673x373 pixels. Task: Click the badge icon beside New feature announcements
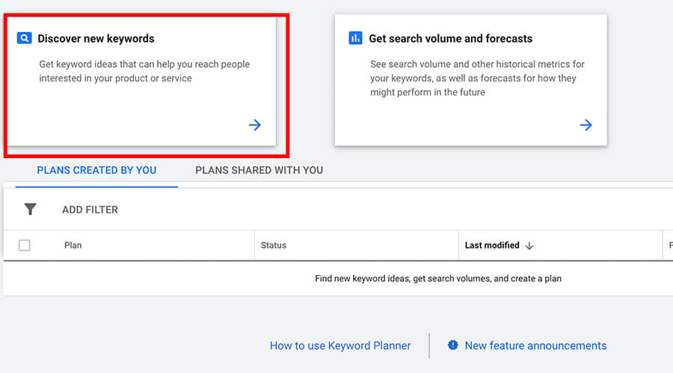point(453,345)
